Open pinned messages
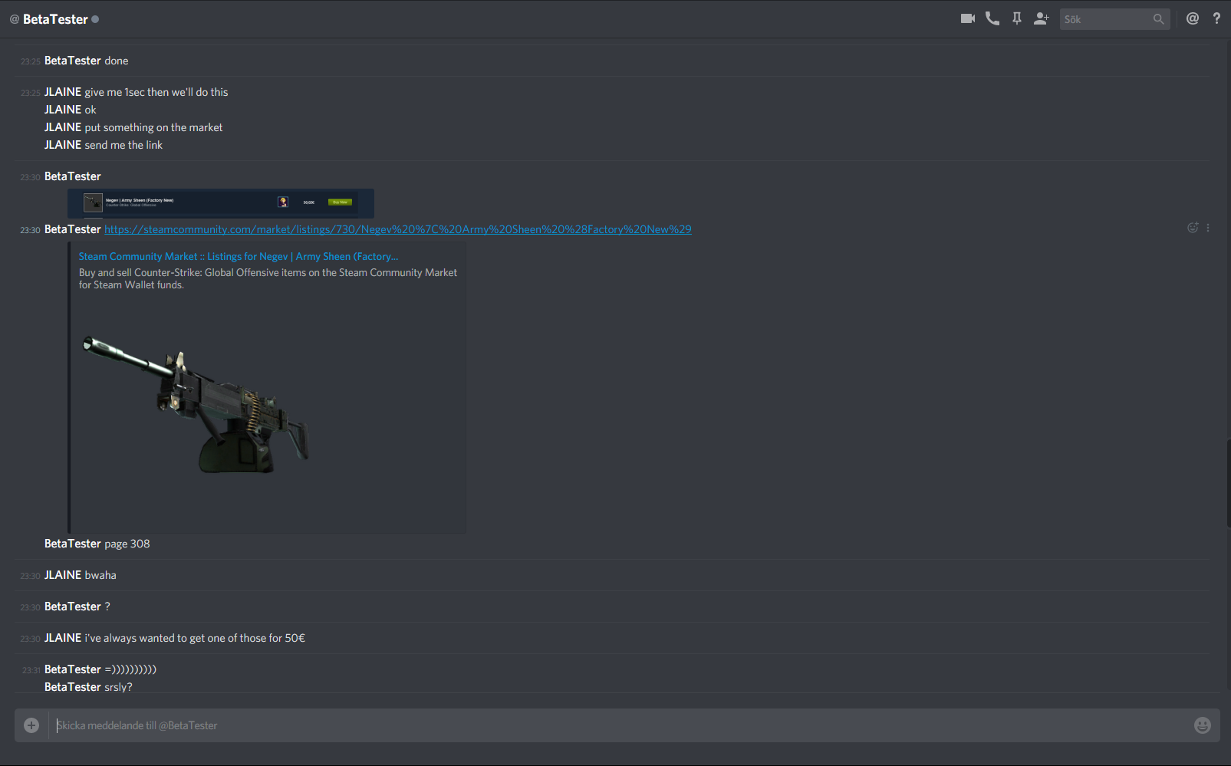The width and height of the screenshot is (1231, 766). [x=1017, y=18]
